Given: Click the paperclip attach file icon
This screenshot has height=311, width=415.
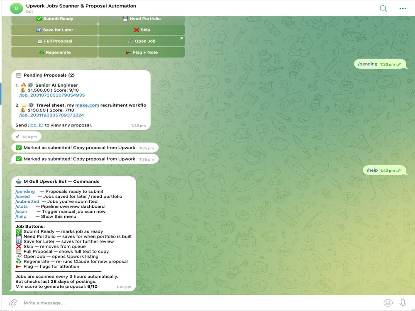Looking at the screenshot, I should pos(13,303).
